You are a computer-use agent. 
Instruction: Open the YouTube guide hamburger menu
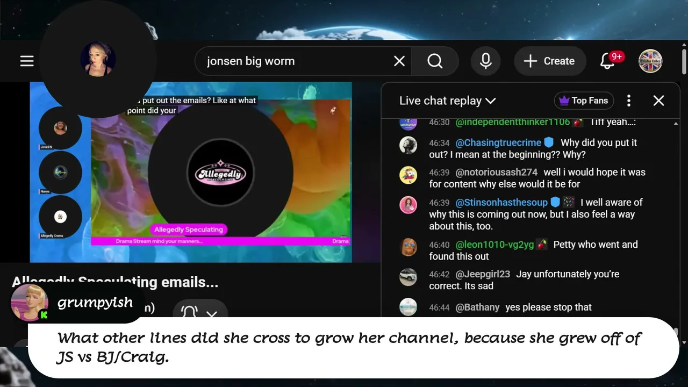(27, 61)
